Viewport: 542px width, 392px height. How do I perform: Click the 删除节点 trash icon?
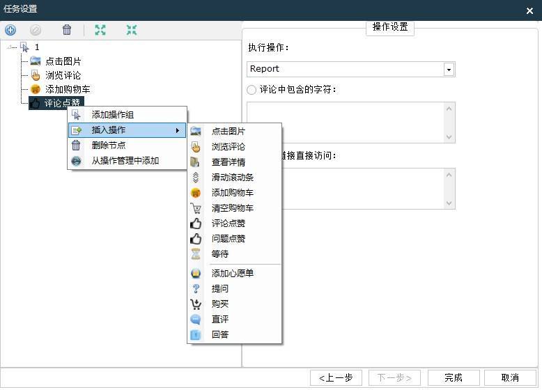[x=76, y=146]
